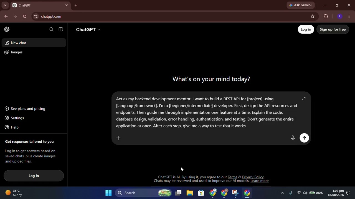
Task: Open the browser tab search dropdown
Action: [x=5, y=5]
